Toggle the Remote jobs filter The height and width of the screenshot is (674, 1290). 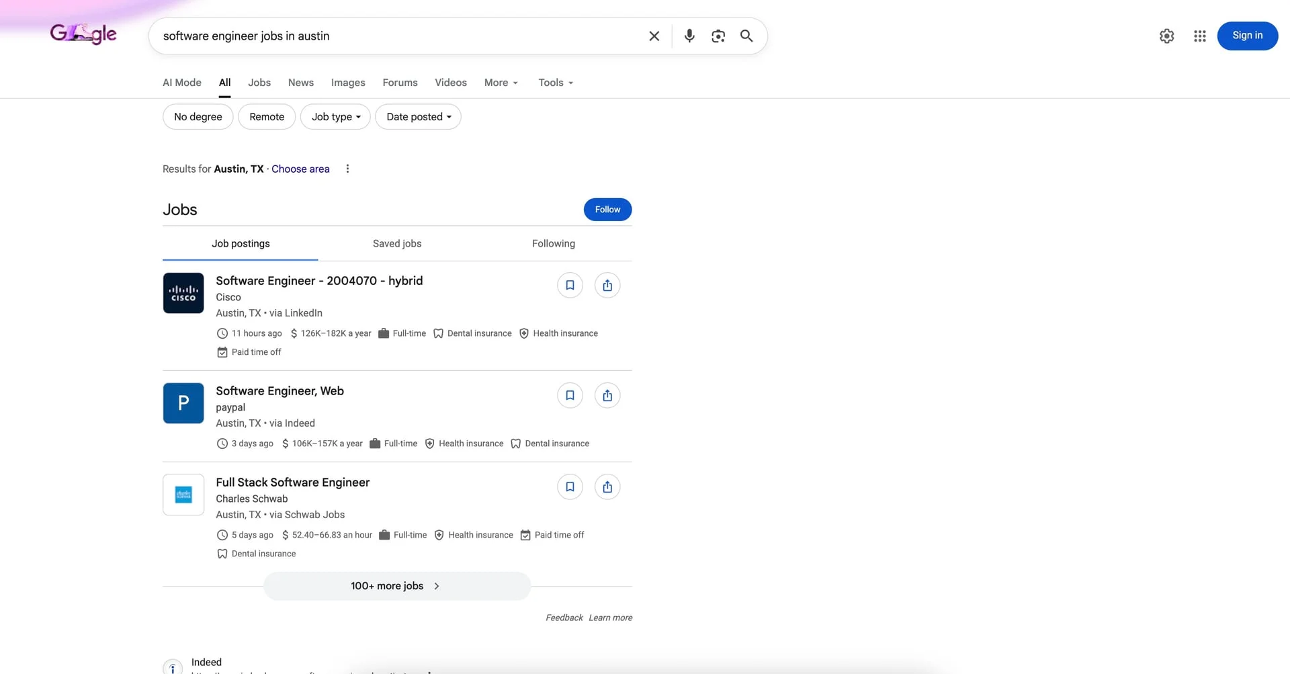(266, 116)
